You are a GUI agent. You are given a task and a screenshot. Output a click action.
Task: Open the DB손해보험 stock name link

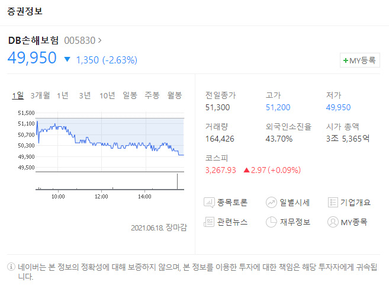pos(34,40)
